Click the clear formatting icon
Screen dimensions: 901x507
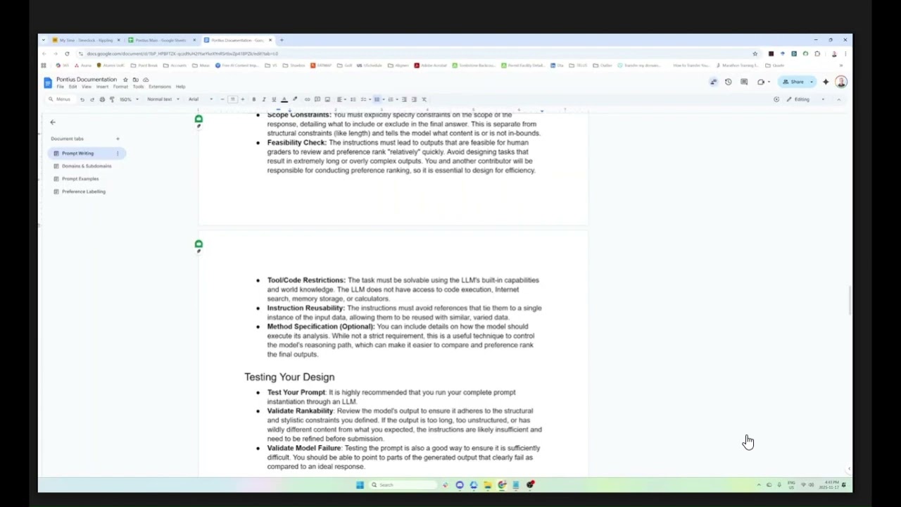pos(424,99)
